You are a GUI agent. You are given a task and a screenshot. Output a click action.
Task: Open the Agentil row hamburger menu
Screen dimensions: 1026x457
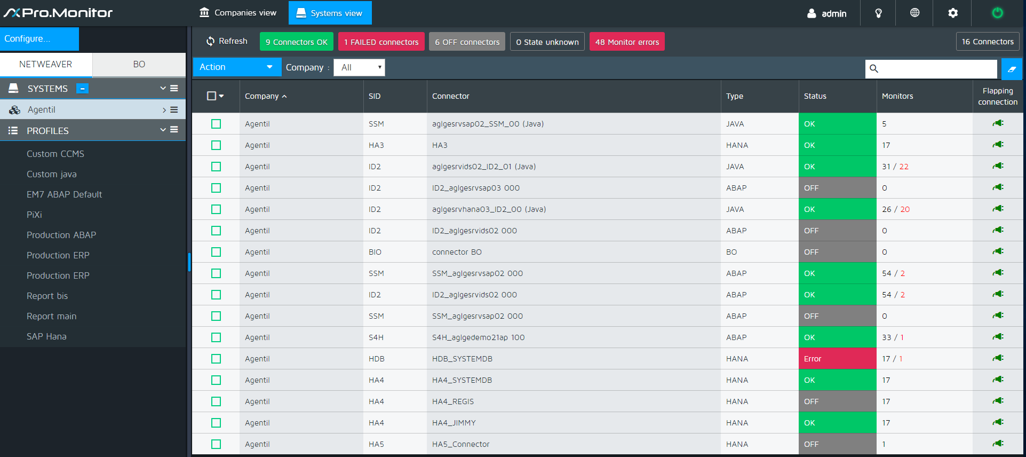(x=174, y=109)
